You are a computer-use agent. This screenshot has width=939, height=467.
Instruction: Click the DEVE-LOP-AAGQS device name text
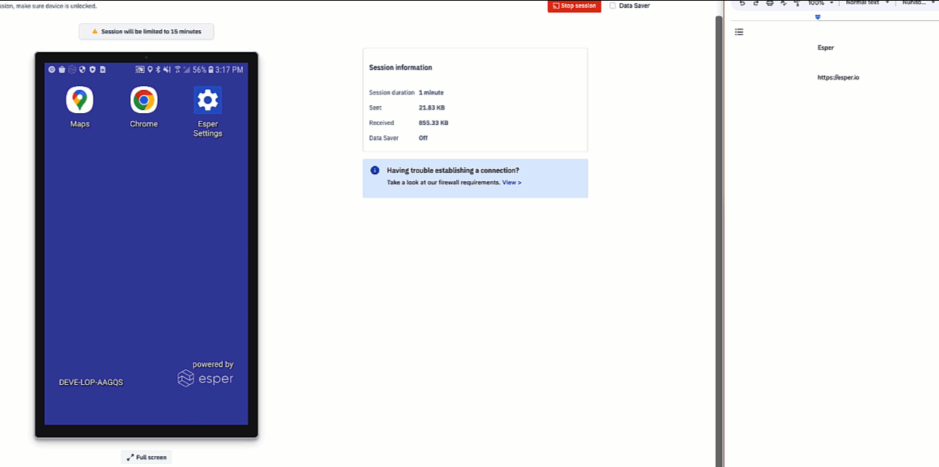coord(91,382)
